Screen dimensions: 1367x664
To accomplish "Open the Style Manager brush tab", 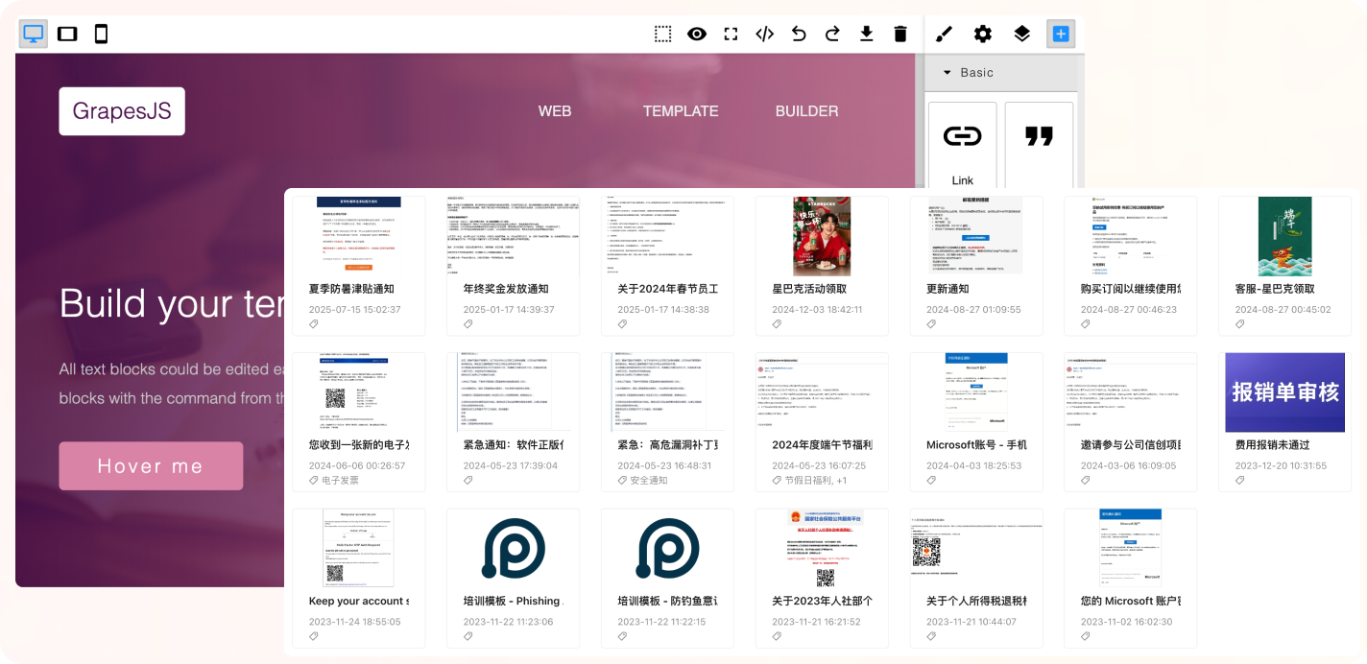I will (x=944, y=35).
